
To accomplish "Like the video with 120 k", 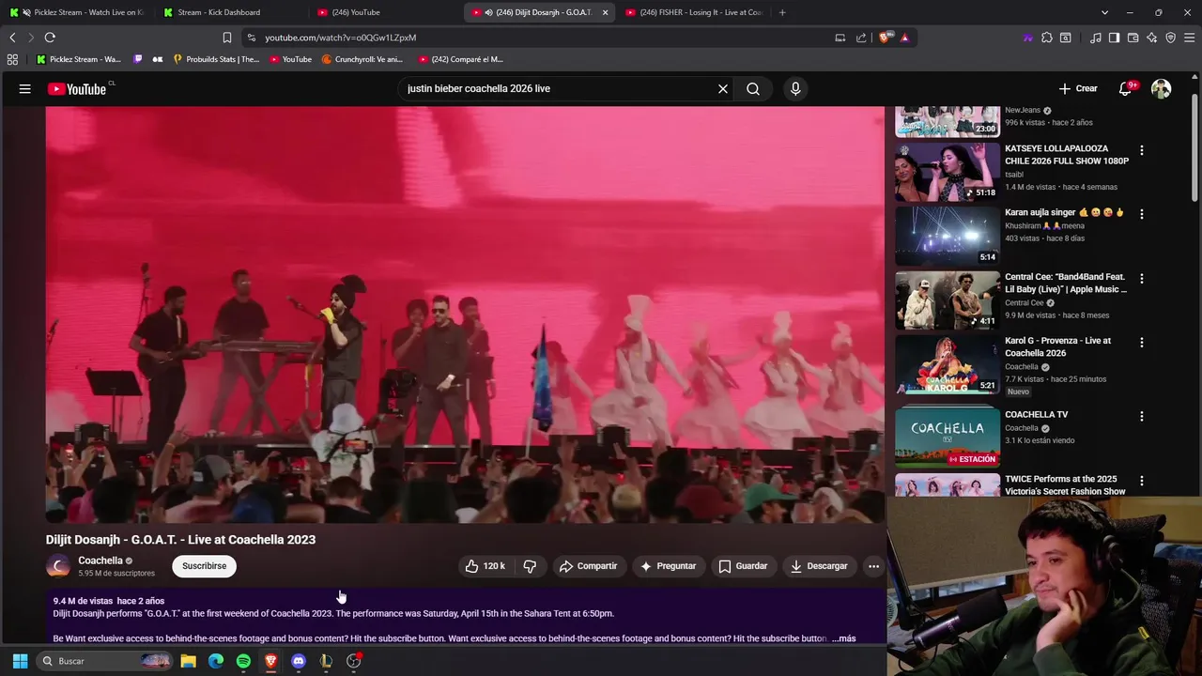I will point(485,566).
